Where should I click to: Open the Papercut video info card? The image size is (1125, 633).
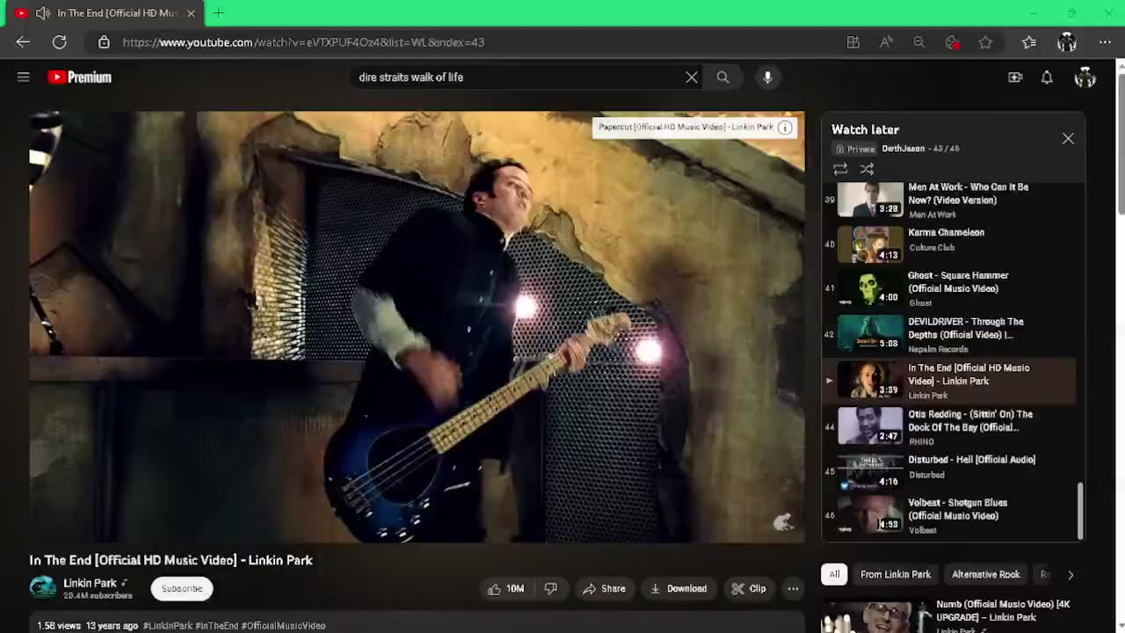[x=694, y=127]
